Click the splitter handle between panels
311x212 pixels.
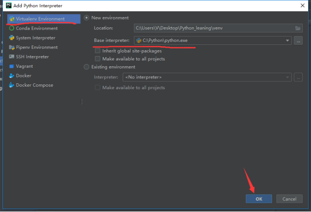point(82,101)
